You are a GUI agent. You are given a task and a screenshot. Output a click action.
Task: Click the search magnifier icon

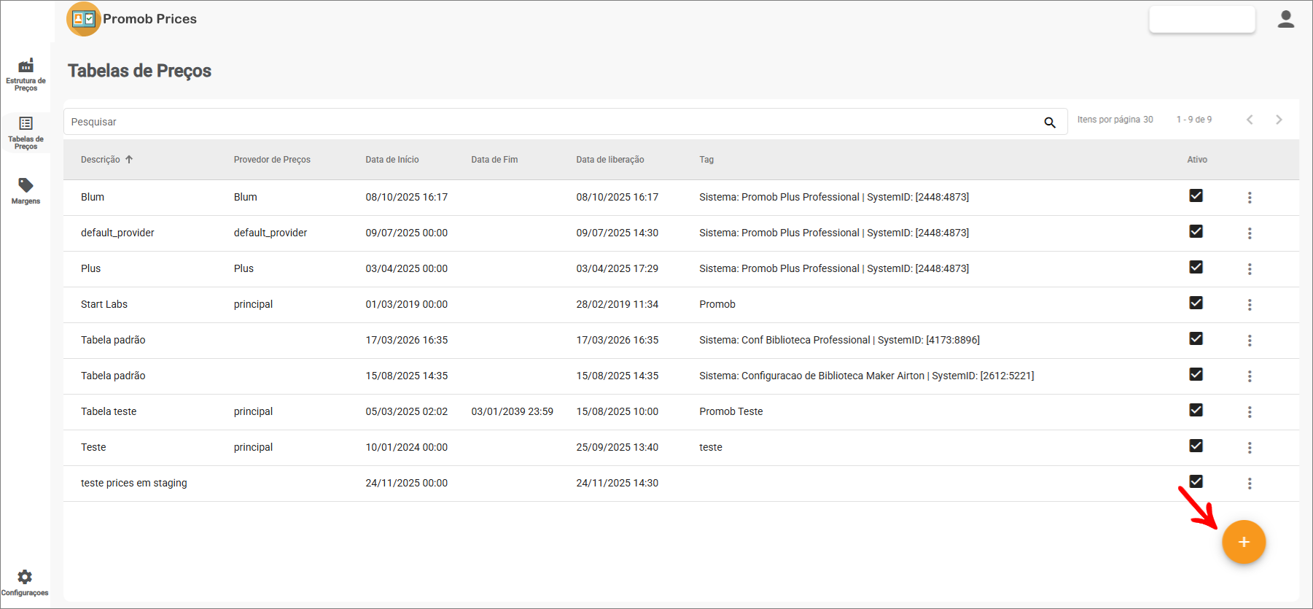(x=1049, y=123)
